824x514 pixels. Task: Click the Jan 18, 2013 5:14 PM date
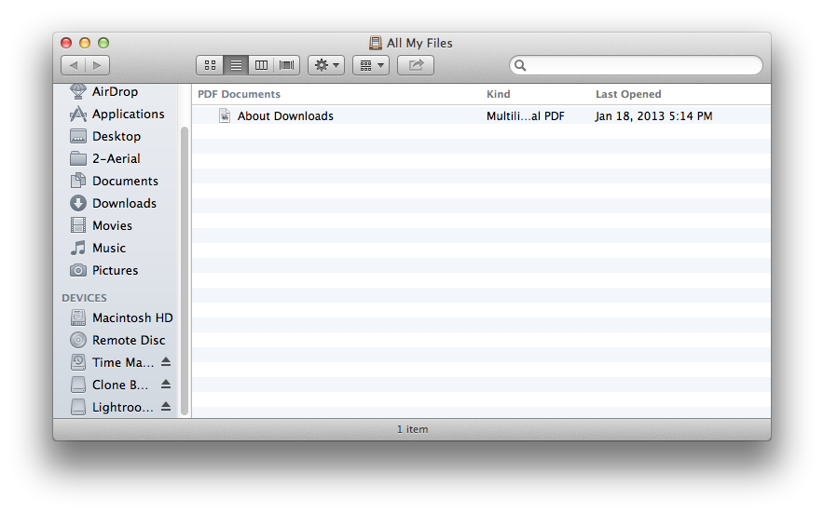pyautogui.click(x=653, y=116)
